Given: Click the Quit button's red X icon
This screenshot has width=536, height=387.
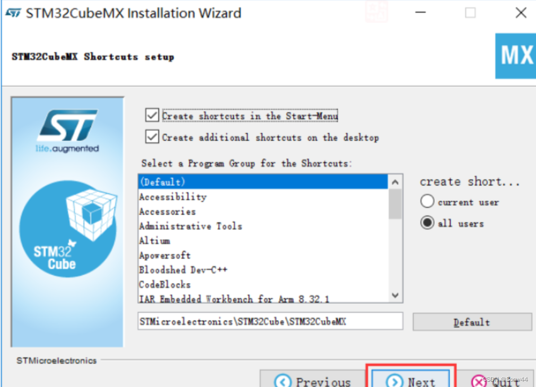Looking at the screenshot, I should coord(479,381).
